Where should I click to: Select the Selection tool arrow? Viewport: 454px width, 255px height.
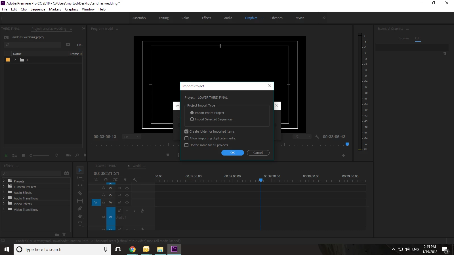[x=80, y=170]
